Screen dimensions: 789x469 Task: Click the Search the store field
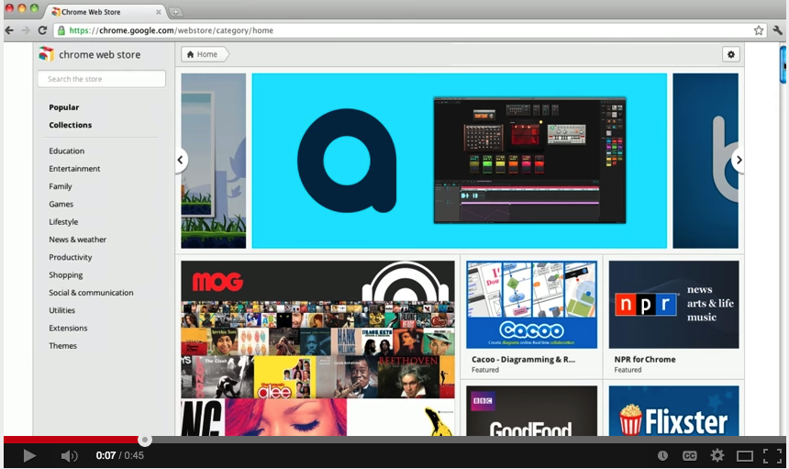click(x=102, y=79)
